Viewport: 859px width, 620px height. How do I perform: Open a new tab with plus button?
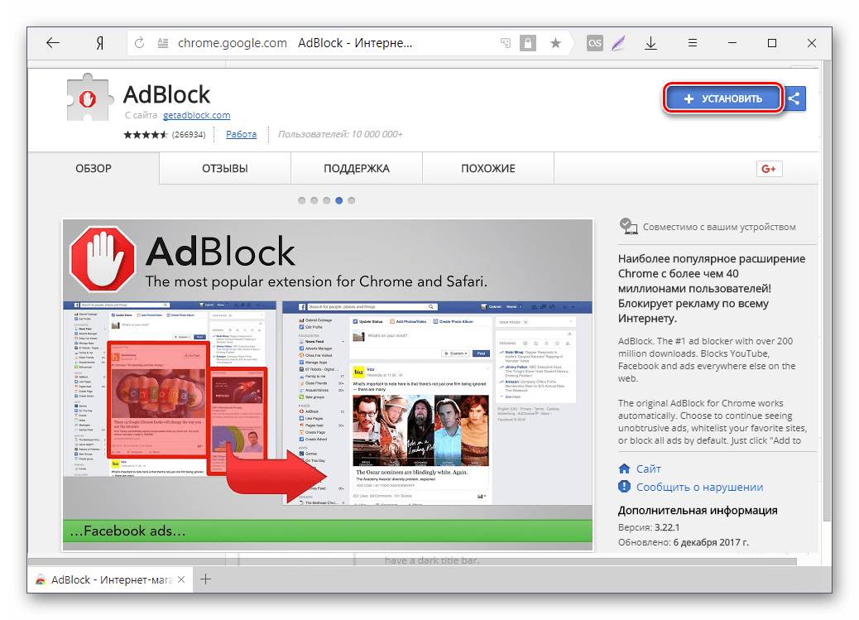[x=207, y=579]
